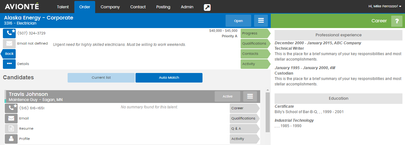Open the order Contacts tab

[x=255, y=54]
